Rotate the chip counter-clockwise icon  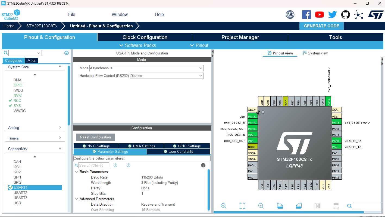click(299, 206)
